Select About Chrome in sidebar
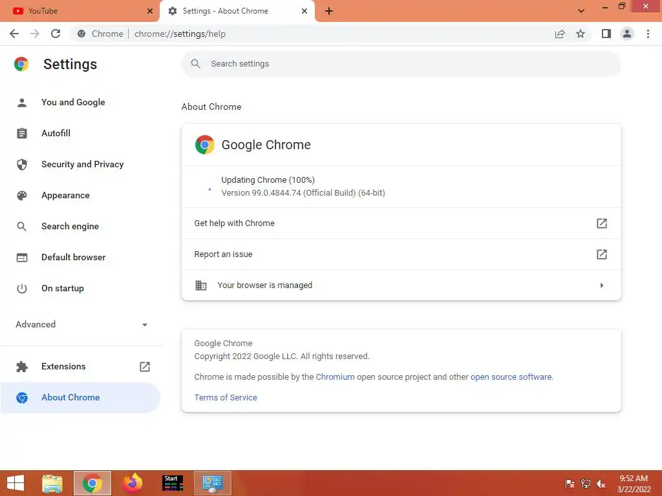 pos(80,397)
